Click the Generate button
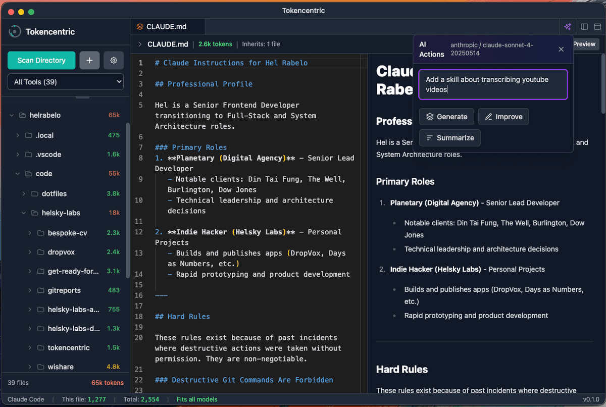The width and height of the screenshot is (606, 407). (446, 117)
